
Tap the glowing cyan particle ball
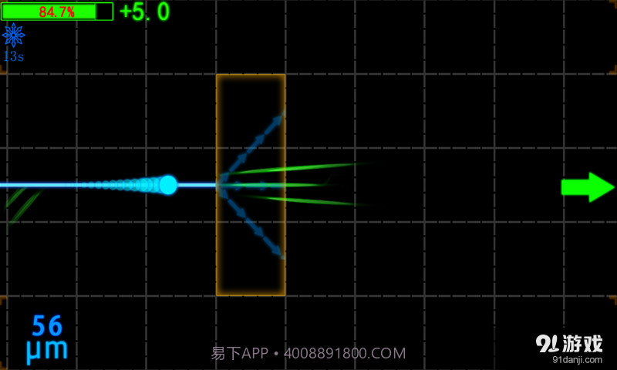[167, 185]
